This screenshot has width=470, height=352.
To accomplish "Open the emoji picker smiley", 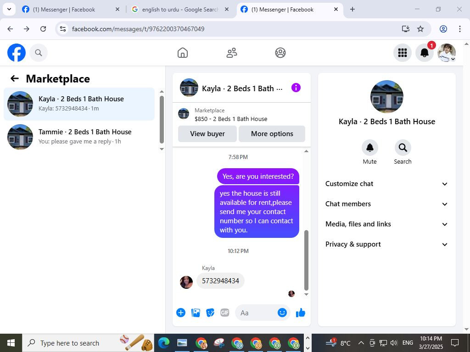I will pos(282,313).
